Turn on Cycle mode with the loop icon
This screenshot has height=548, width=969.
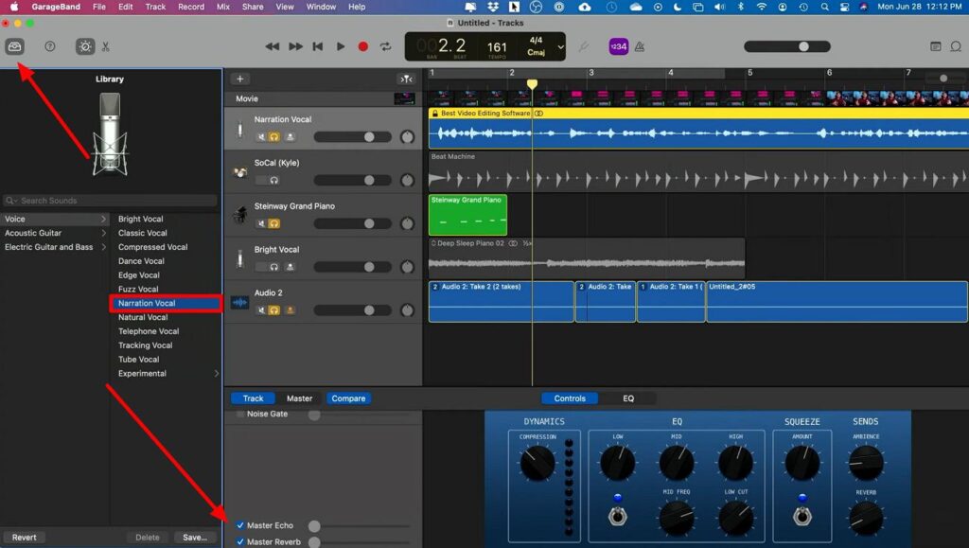pos(385,44)
